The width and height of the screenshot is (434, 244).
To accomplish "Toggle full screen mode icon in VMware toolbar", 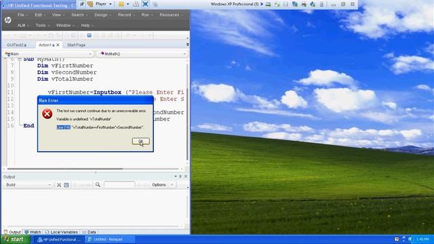I will 145,4.
